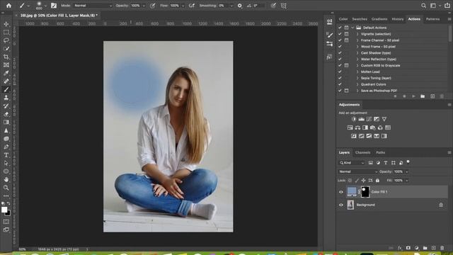The height and width of the screenshot is (255, 453).
Task: Select the 38i.jpg document tab
Action: 59,16
